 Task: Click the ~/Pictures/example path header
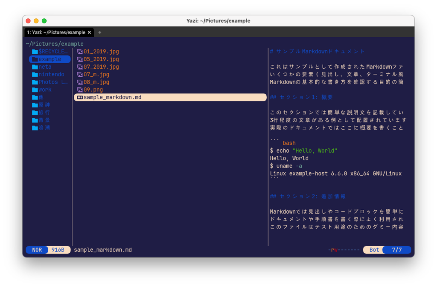coord(55,43)
